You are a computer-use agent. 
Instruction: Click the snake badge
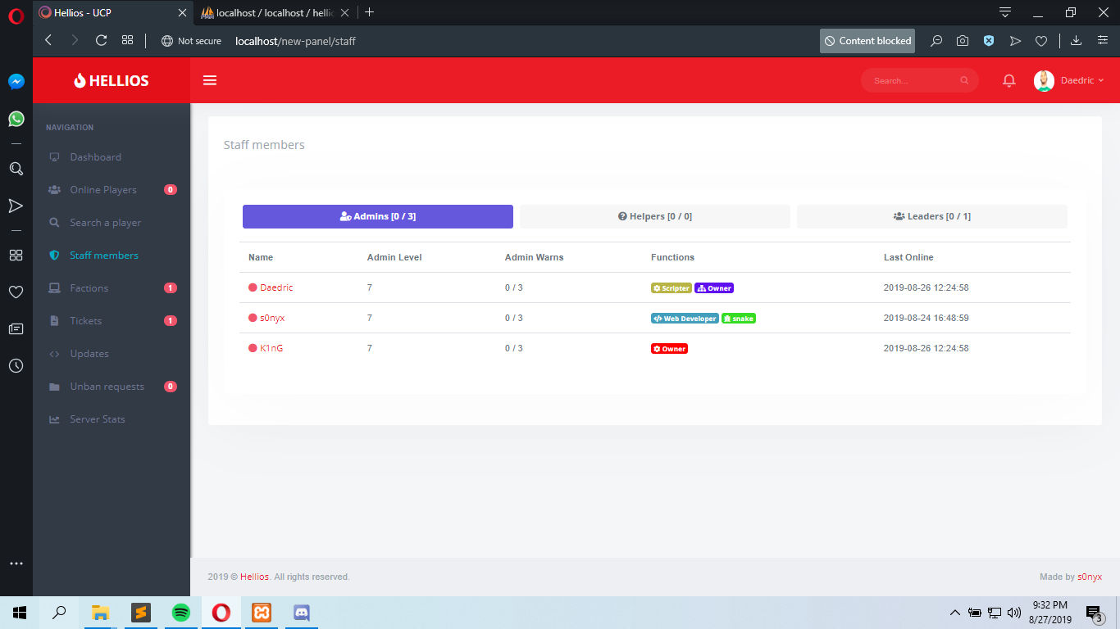[x=739, y=319]
